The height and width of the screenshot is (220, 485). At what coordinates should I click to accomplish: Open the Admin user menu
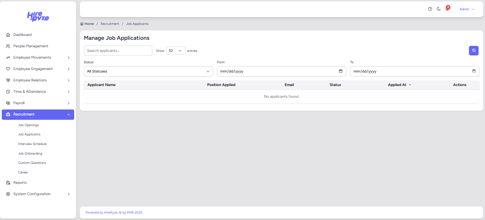click(x=466, y=9)
